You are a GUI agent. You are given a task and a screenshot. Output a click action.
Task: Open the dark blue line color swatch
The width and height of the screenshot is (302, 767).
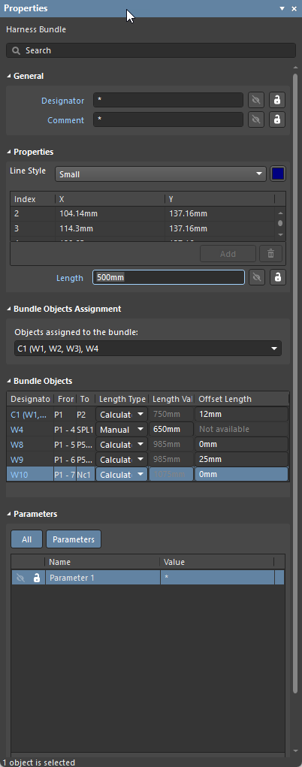278,174
